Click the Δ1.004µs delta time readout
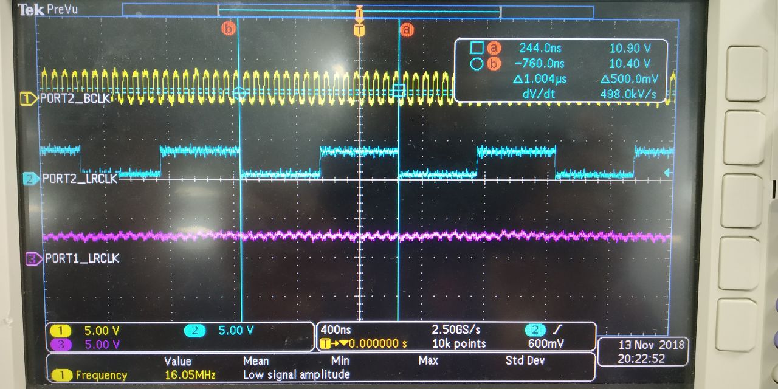 pyautogui.click(x=539, y=79)
